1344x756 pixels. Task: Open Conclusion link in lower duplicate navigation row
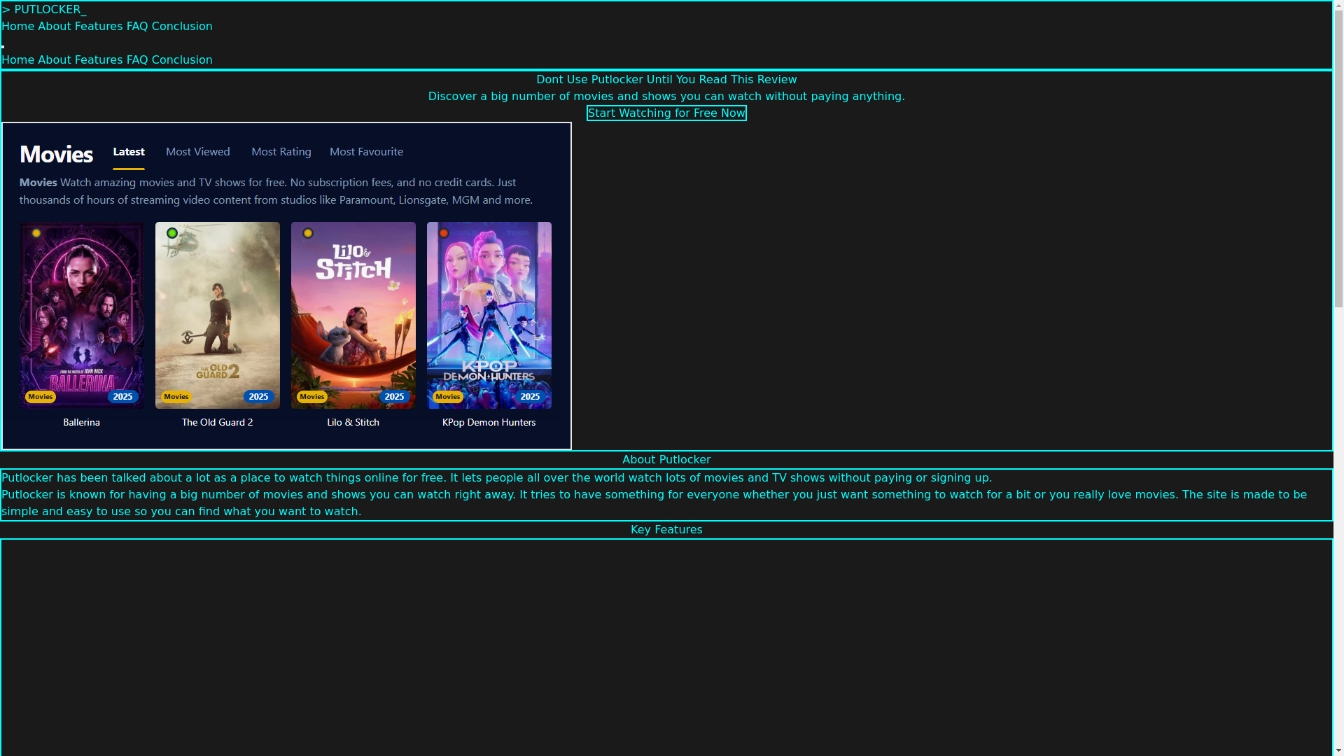coord(182,60)
